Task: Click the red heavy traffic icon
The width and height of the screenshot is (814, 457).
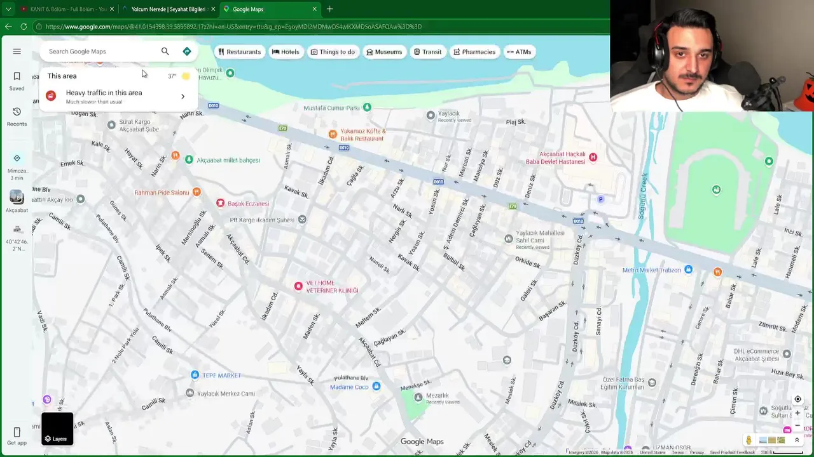Action: click(x=51, y=96)
